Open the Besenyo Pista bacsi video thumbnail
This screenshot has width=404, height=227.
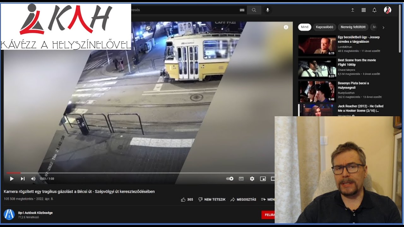pos(317,91)
